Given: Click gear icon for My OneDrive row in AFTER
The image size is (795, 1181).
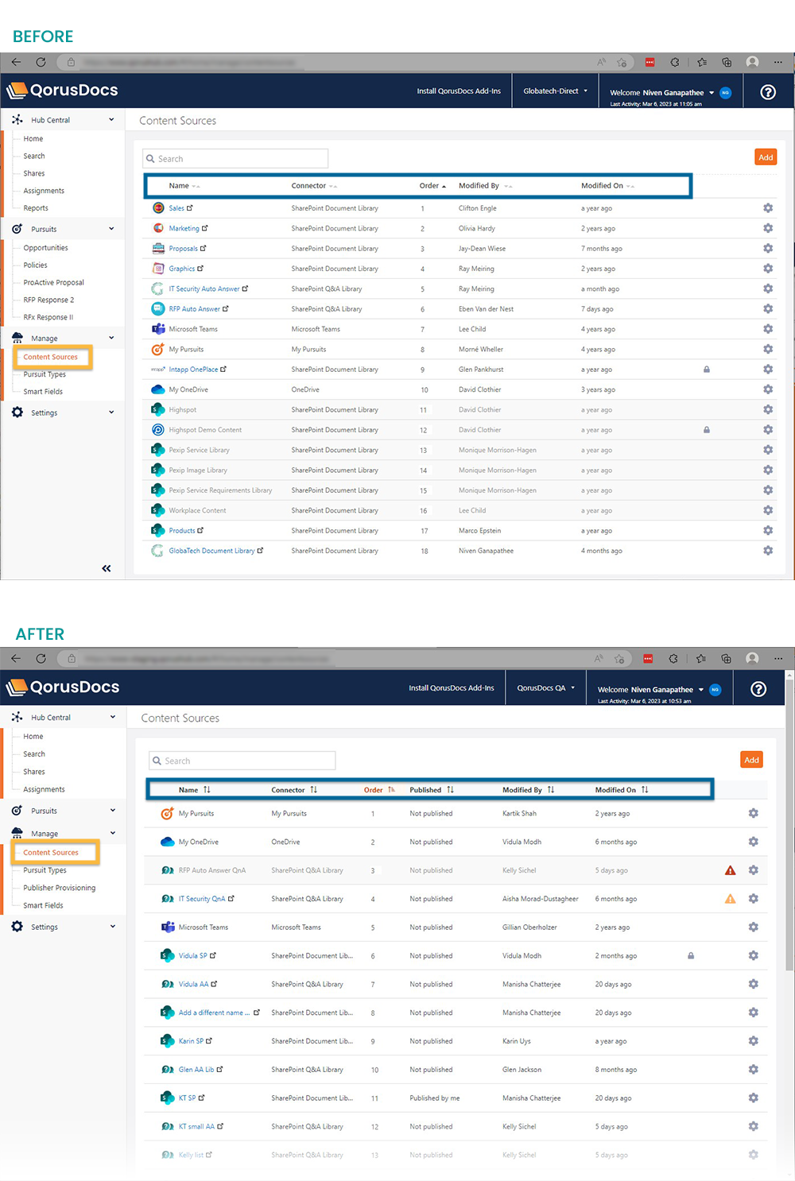Looking at the screenshot, I should point(753,842).
